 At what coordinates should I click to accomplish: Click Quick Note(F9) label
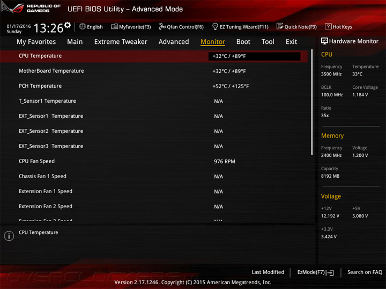tap(301, 27)
